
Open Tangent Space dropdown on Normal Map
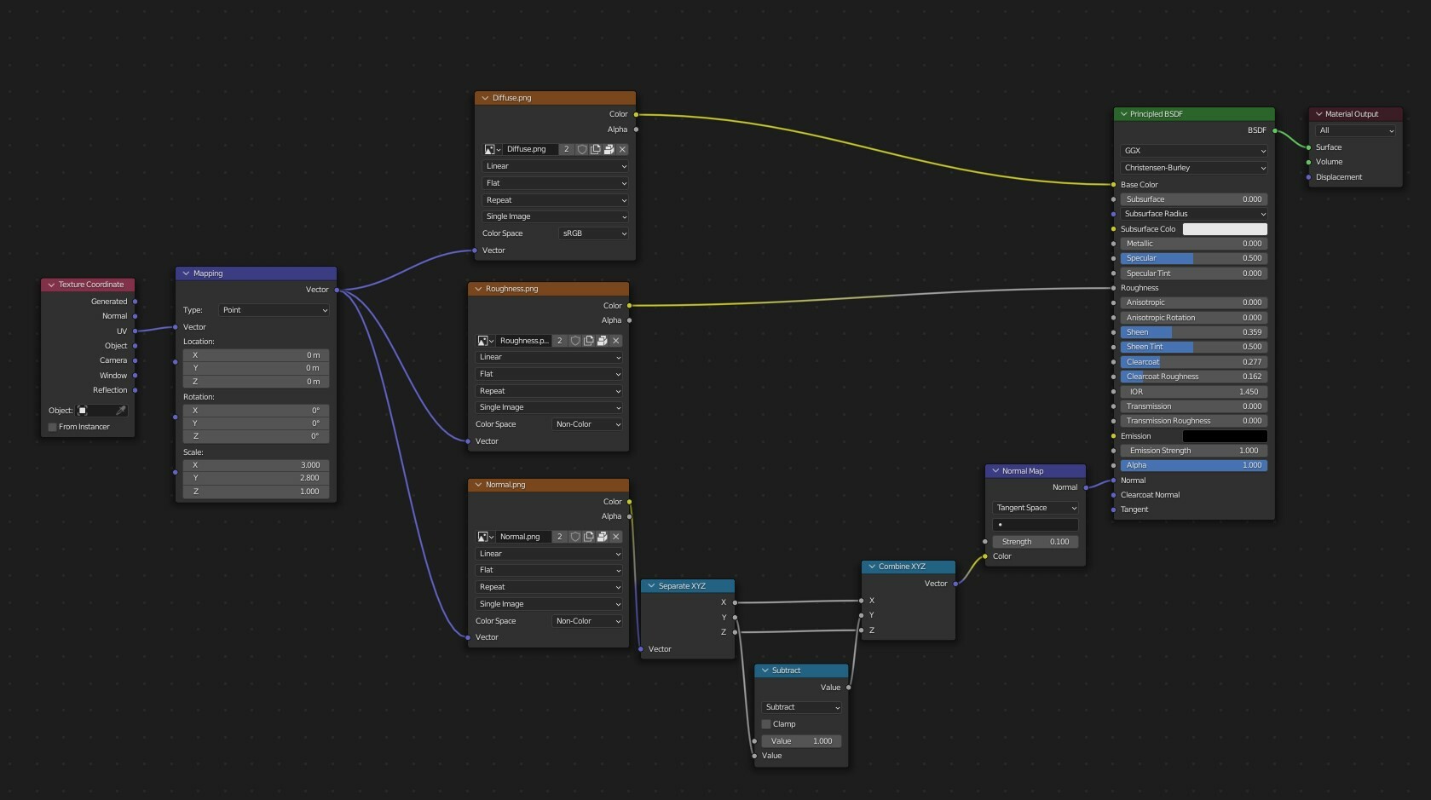[1036, 508]
